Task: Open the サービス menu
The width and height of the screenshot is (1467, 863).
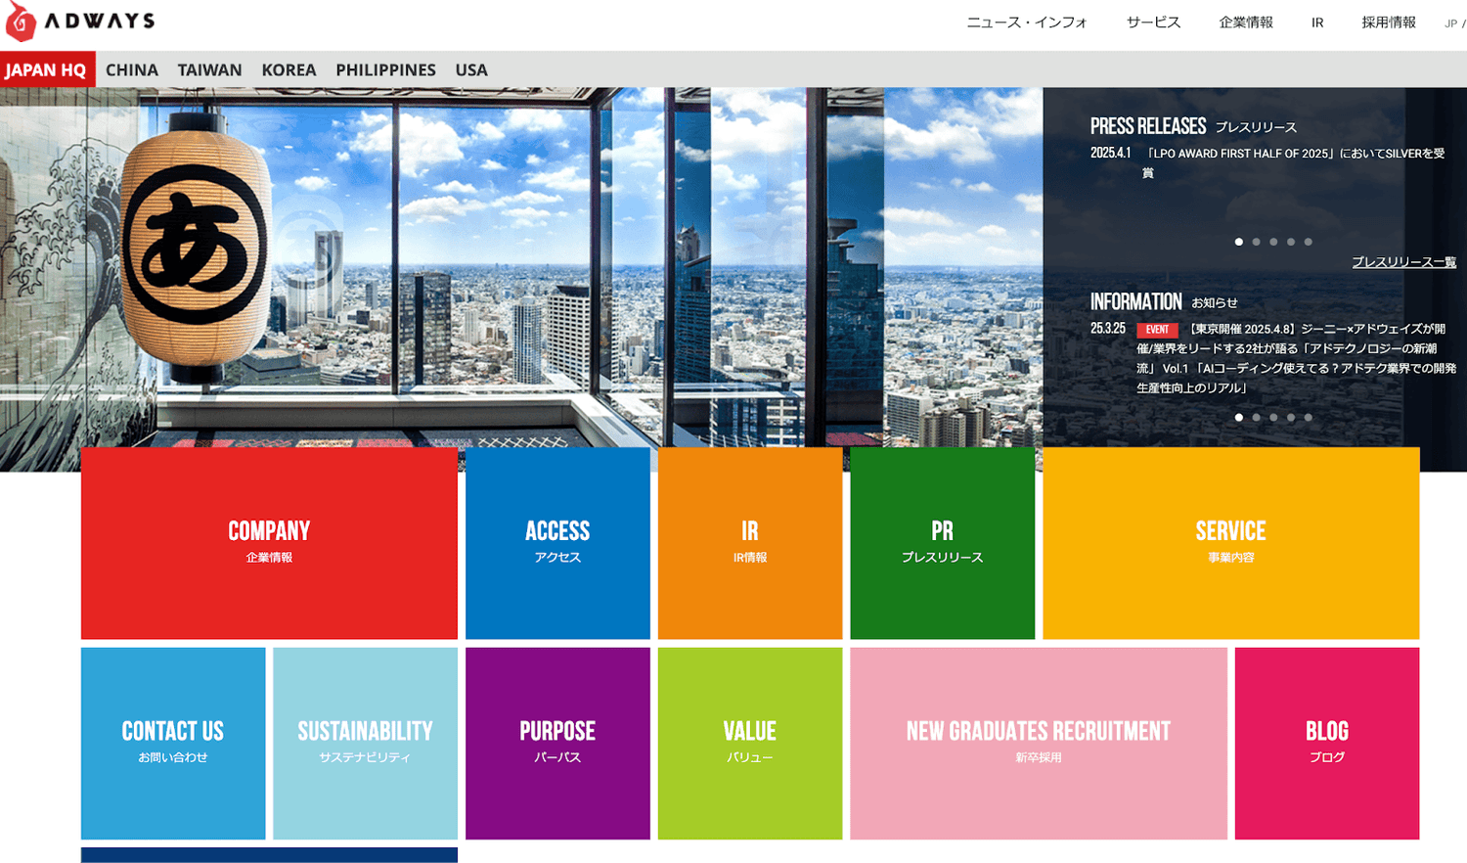Action: click(x=1153, y=23)
